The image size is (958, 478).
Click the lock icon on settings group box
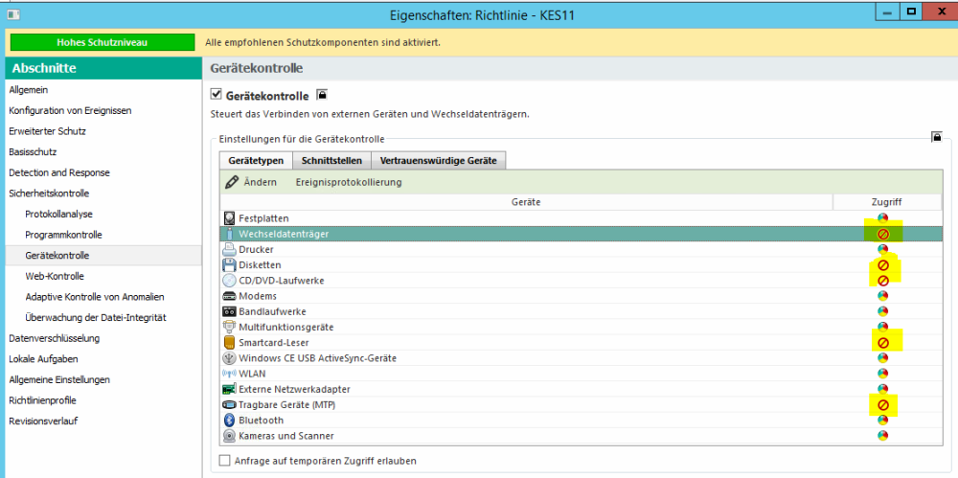937,136
